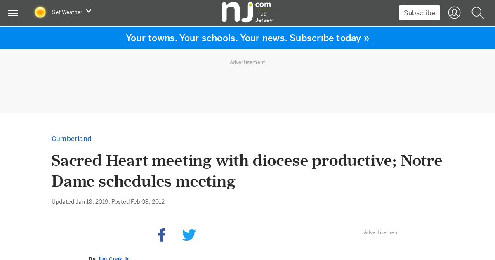Click the 'Updated Jan 18, 2019' text
This screenshot has height=260, width=495.
point(80,202)
